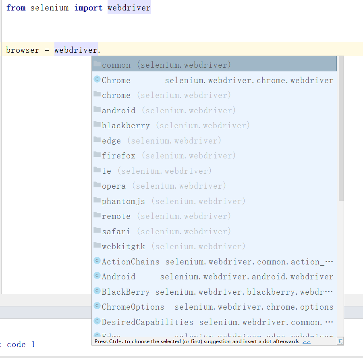Select the 'webkitgtk' package suggestion

coord(214,246)
